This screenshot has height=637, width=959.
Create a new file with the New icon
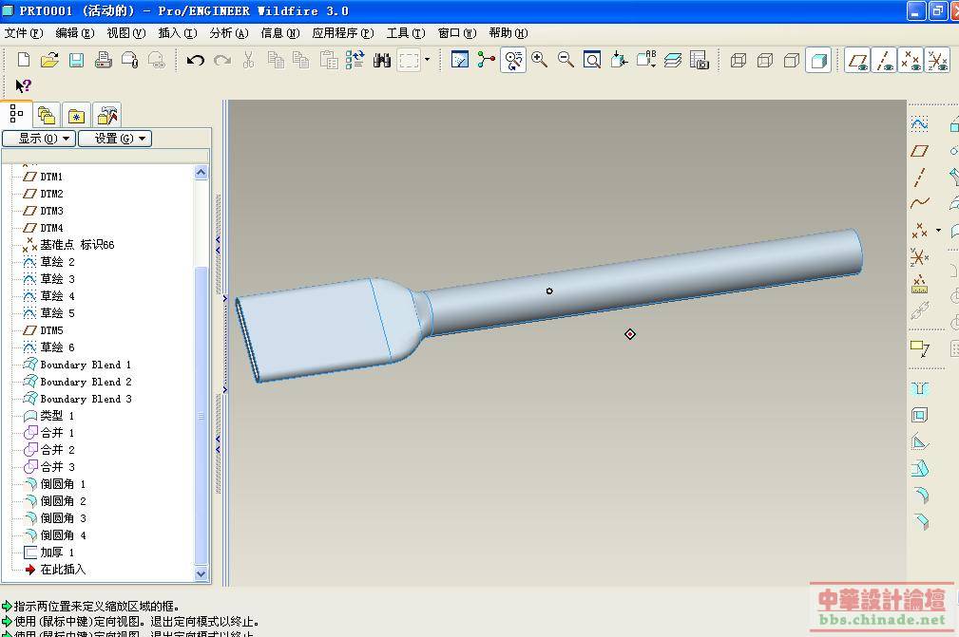(23, 60)
